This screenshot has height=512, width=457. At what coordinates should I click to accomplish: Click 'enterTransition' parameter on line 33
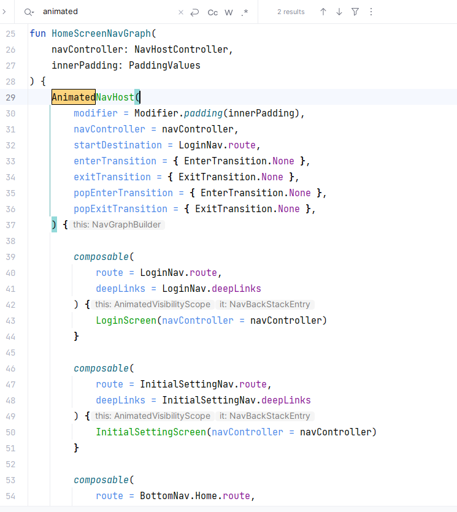(x=115, y=161)
